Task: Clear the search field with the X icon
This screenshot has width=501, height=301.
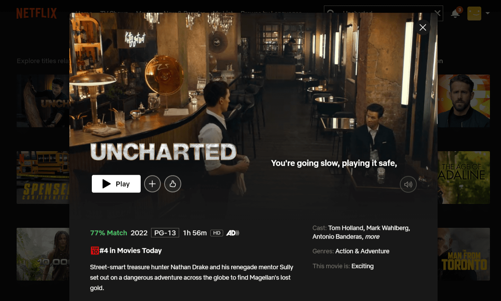Action: (437, 13)
